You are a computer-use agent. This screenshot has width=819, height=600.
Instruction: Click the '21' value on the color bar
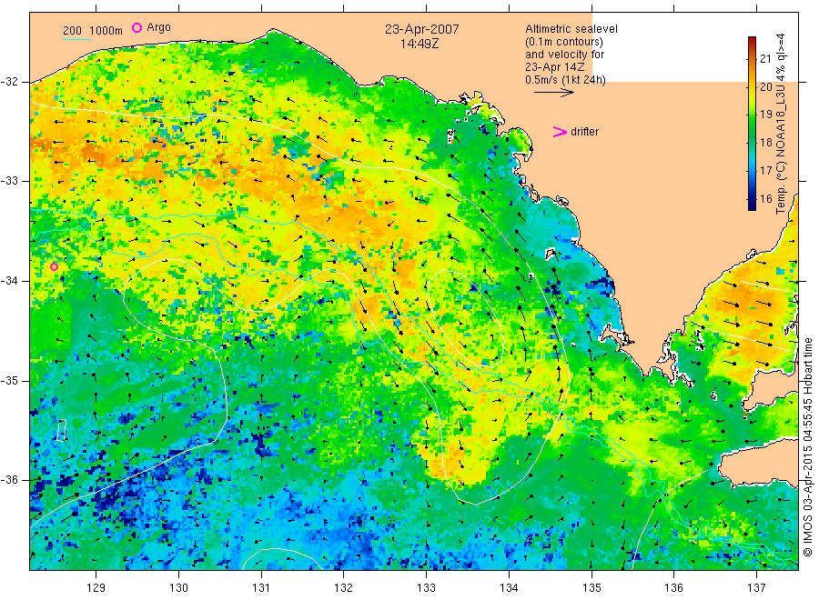point(766,58)
